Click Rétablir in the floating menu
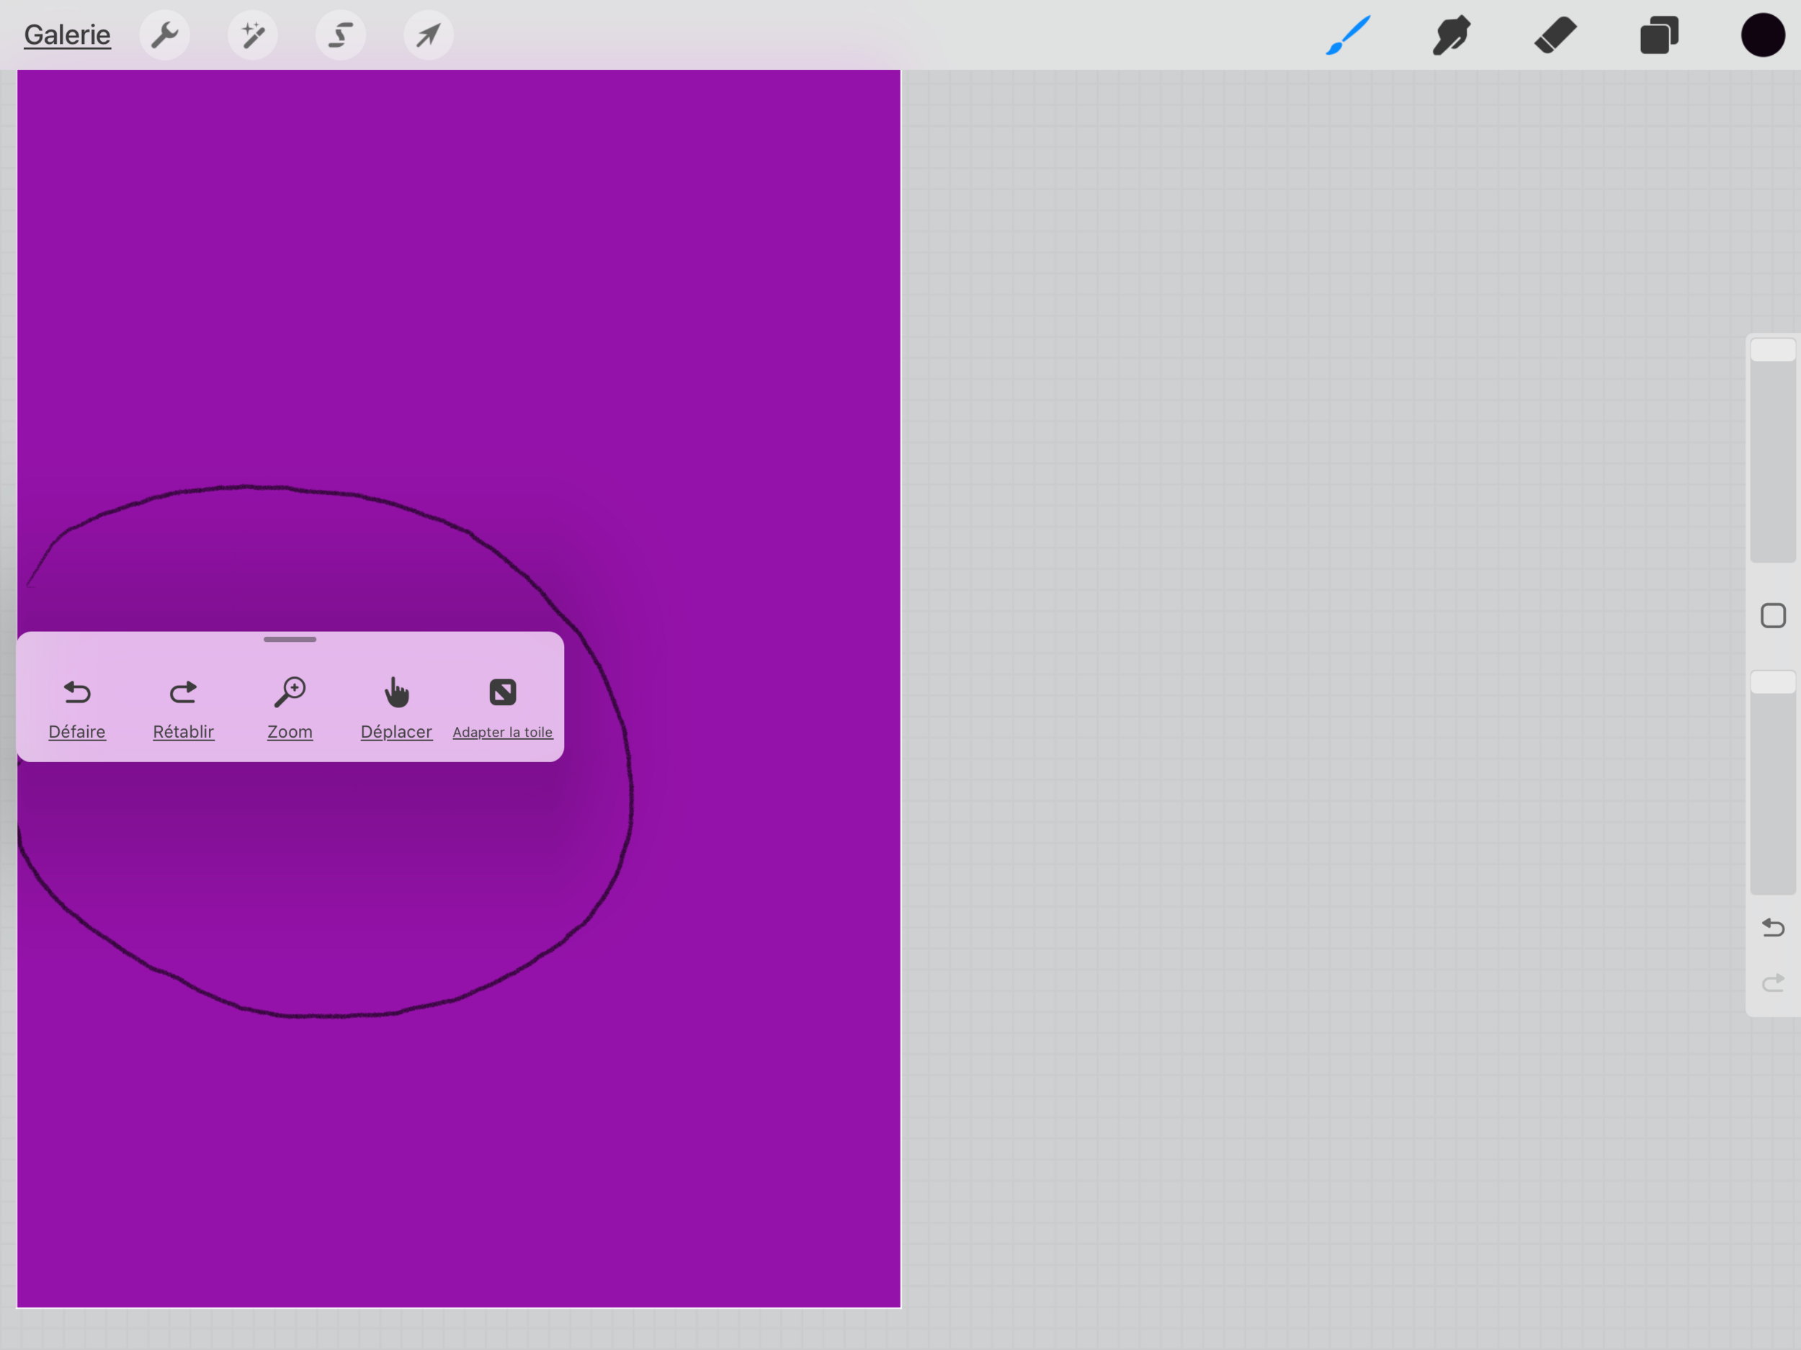This screenshot has width=1801, height=1350. 183,707
